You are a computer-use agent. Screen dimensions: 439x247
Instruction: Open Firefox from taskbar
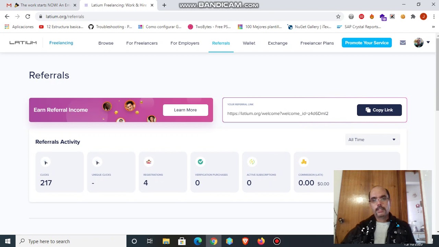click(261, 241)
